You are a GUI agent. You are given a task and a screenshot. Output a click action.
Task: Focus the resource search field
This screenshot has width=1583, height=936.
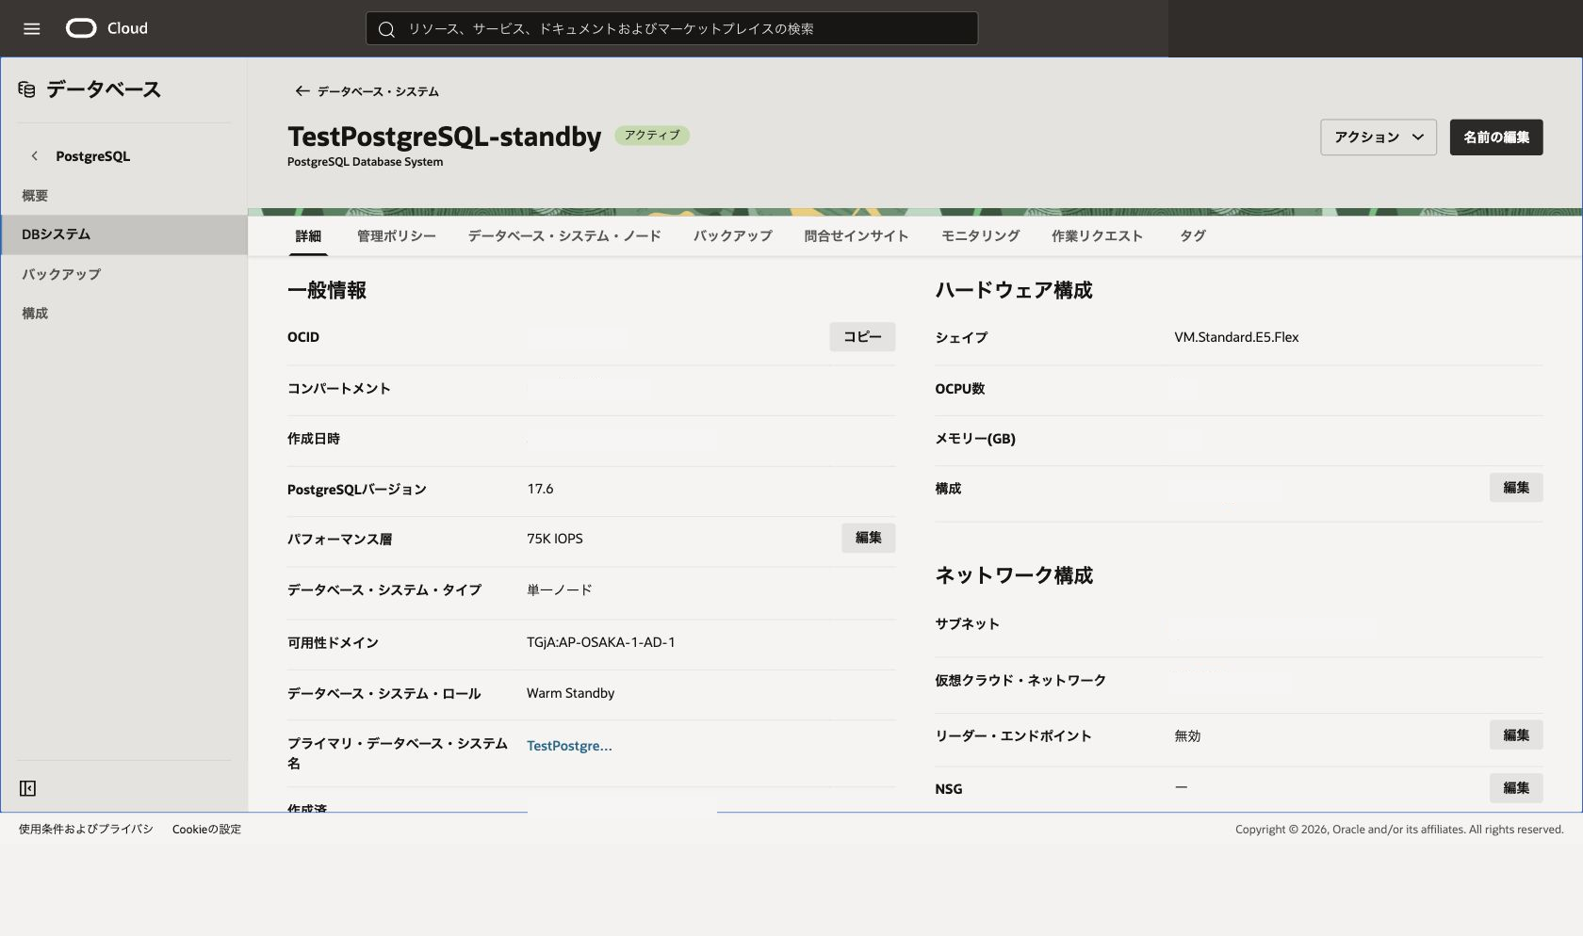pos(671,28)
